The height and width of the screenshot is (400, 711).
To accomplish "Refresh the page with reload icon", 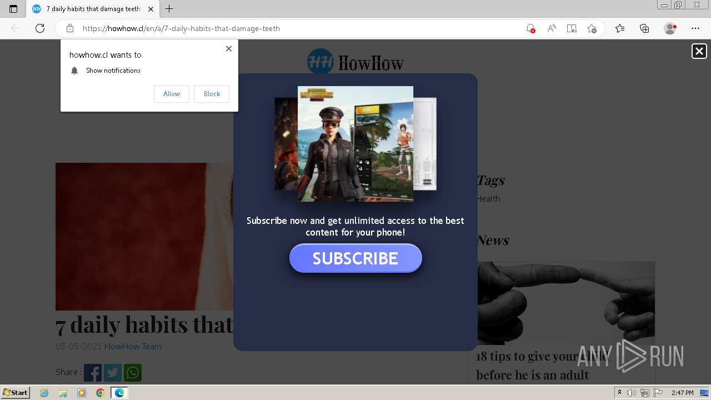I will pyautogui.click(x=40, y=28).
